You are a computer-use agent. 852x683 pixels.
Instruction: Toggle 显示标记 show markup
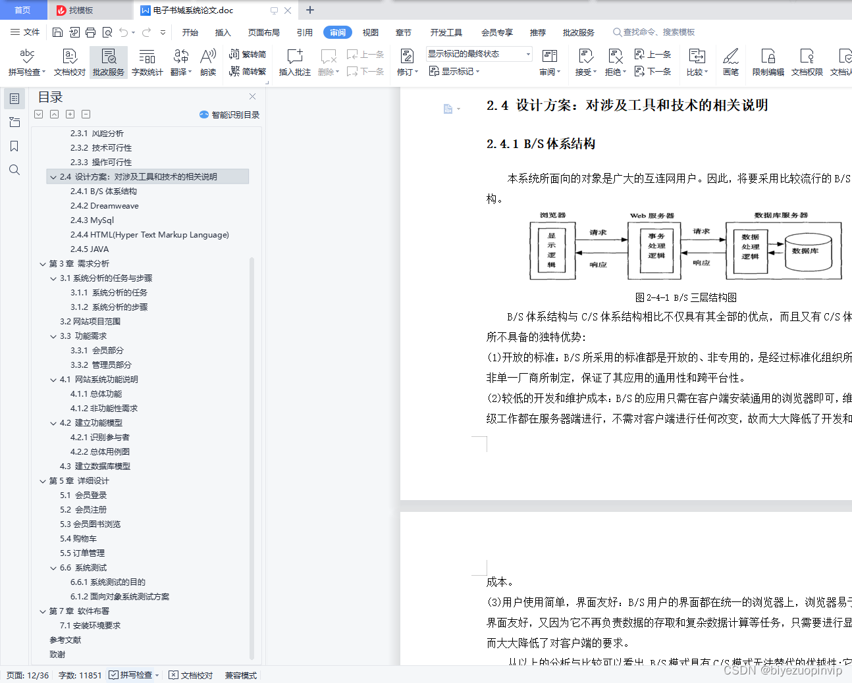454,71
